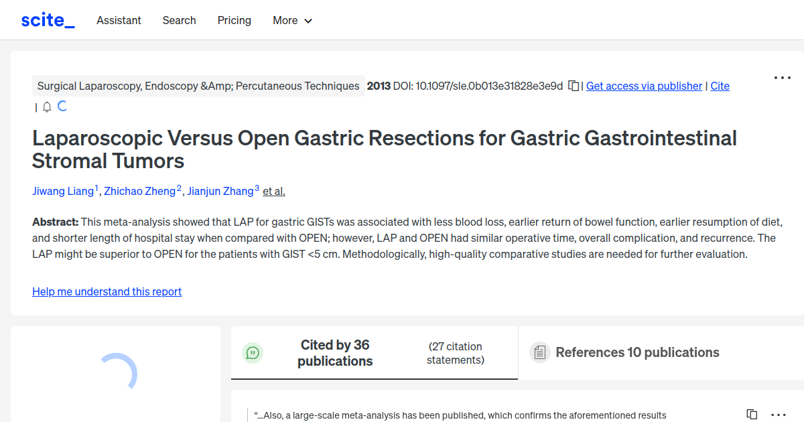The image size is (804, 422).
Task: Switch to the References 10 publications tab
Action: pos(637,352)
